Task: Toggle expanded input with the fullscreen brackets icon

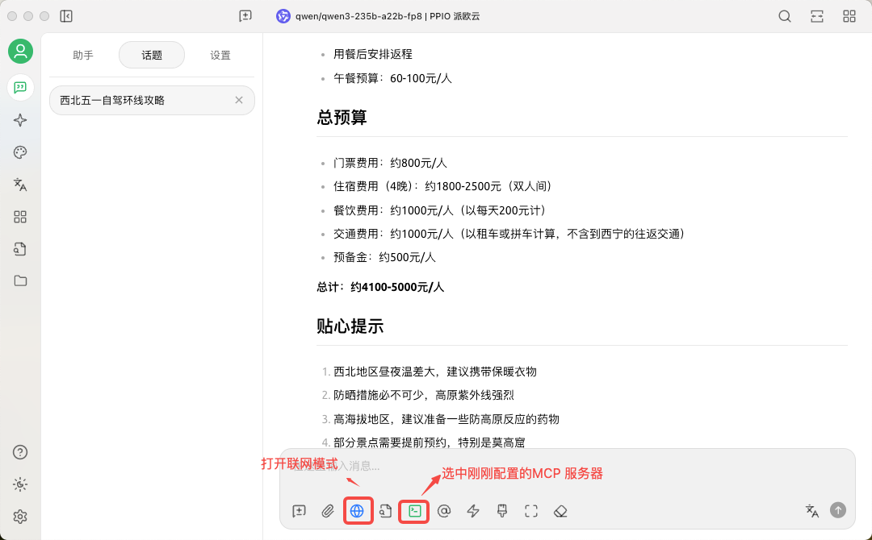Action: pyautogui.click(x=530, y=510)
